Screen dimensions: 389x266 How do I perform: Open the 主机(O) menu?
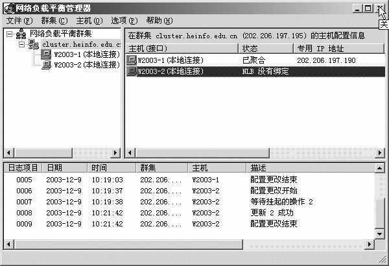[89, 21]
